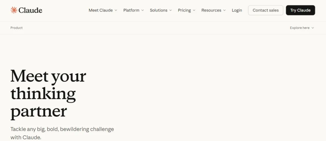Select the Pricing navigation label
This screenshot has width=326, height=141.
[x=184, y=10]
